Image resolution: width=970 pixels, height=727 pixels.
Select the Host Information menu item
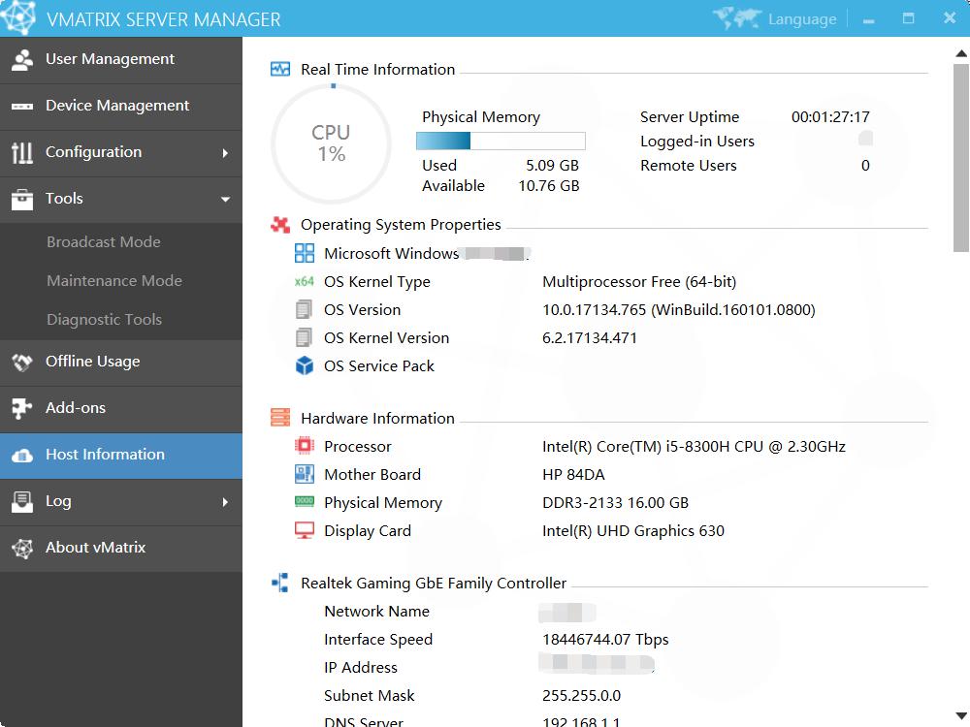pyautogui.click(x=121, y=456)
